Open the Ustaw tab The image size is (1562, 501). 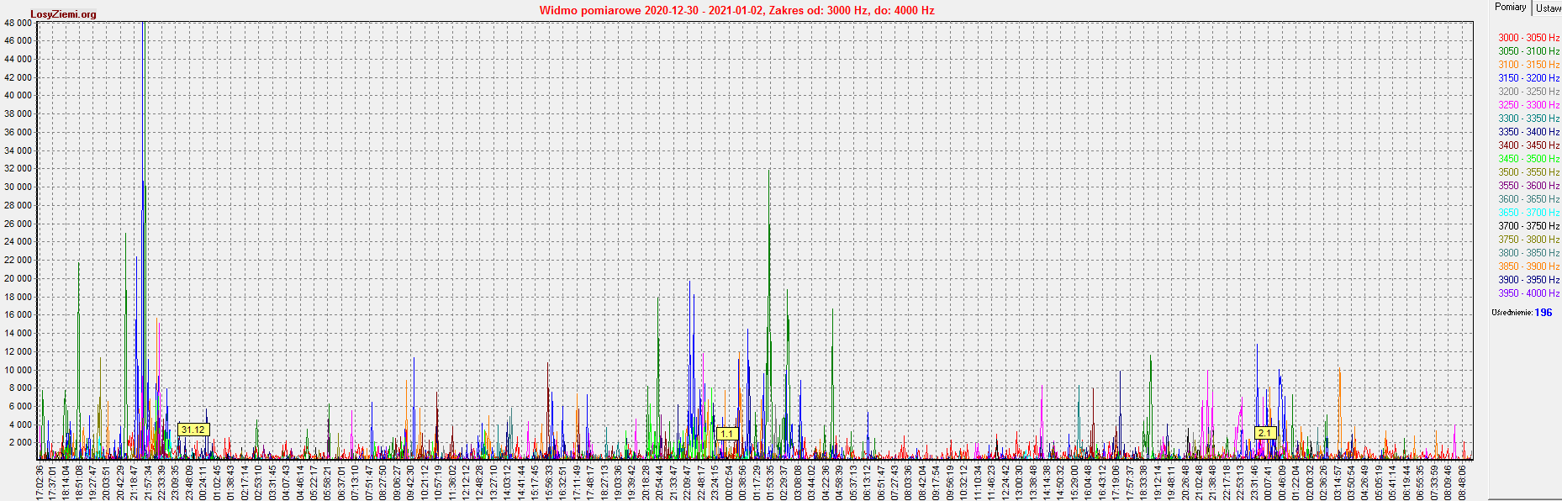pyautogui.click(x=1548, y=8)
